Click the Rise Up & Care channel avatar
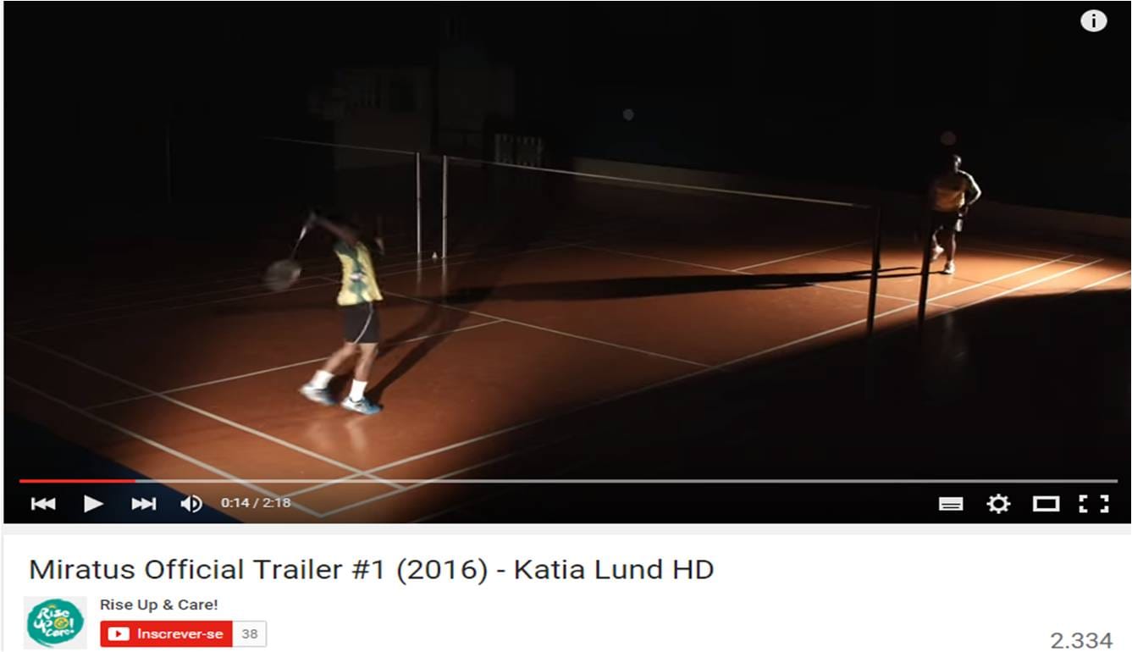1132x652 pixels. pyautogui.click(x=55, y=622)
